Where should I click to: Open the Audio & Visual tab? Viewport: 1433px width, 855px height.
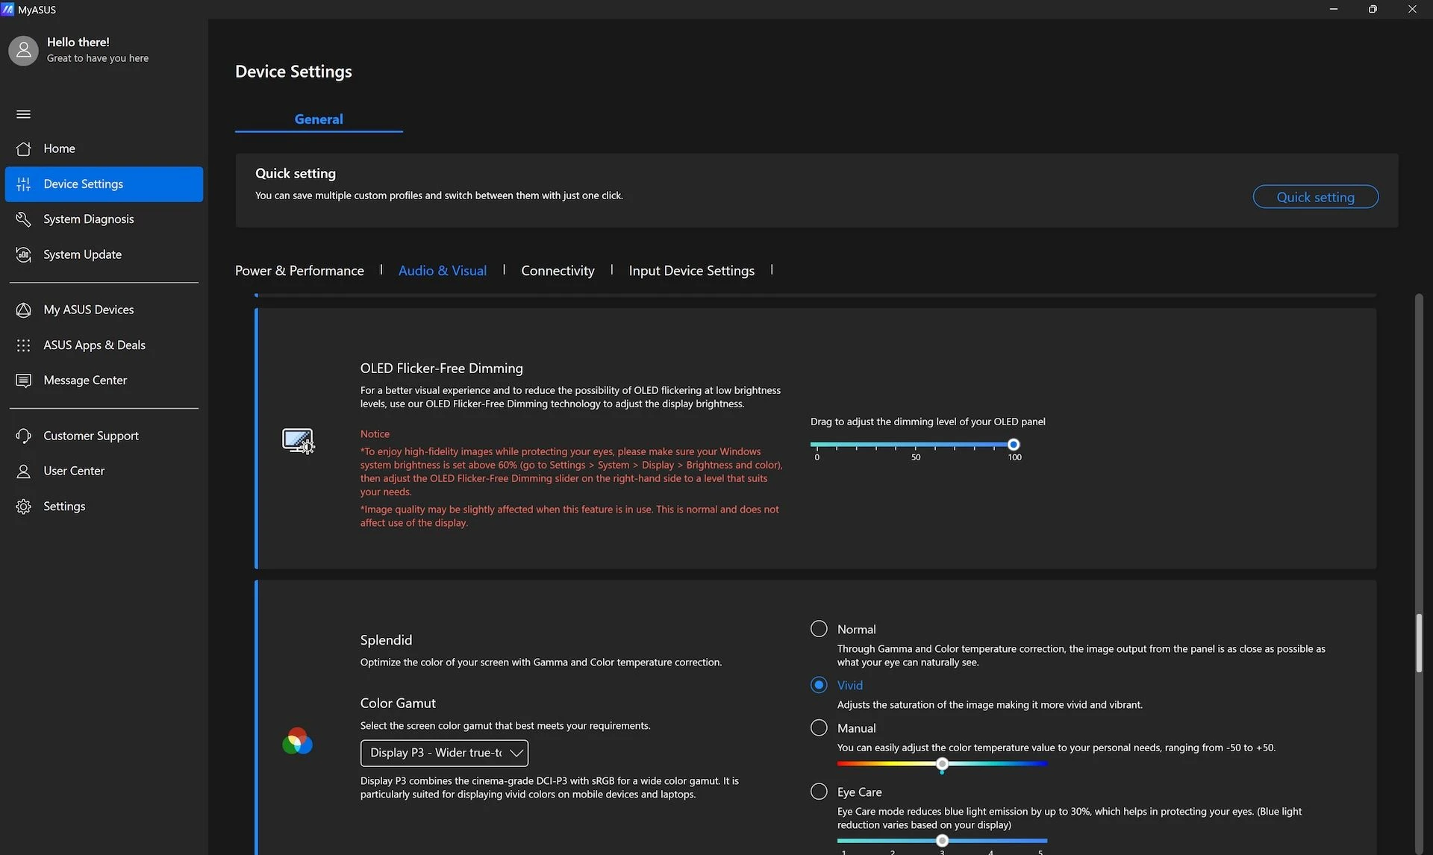tap(443, 270)
